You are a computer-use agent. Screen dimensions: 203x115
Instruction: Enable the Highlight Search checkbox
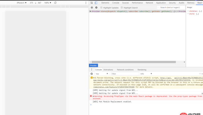(x=122, y=8)
